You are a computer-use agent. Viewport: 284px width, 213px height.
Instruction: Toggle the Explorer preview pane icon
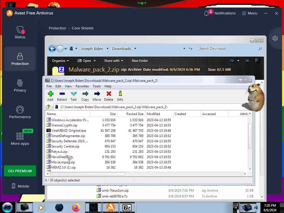click(247, 61)
